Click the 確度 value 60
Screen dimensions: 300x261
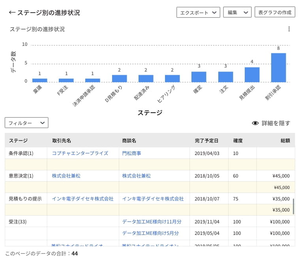click(x=236, y=176)
